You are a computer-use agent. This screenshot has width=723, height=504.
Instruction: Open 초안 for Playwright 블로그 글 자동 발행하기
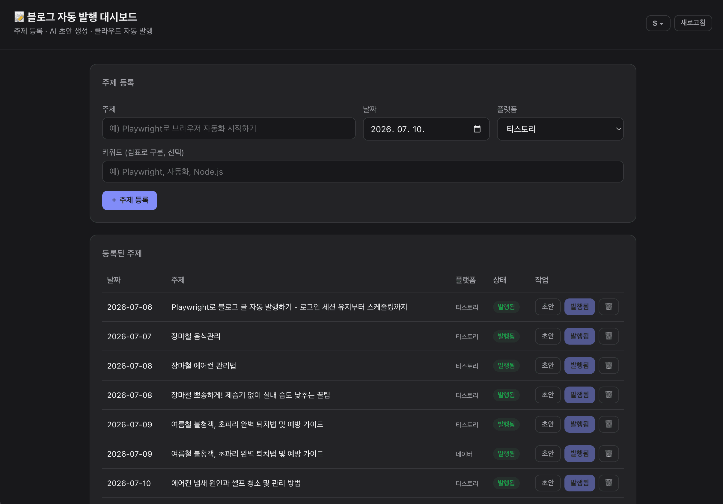(x=548, y=307)
